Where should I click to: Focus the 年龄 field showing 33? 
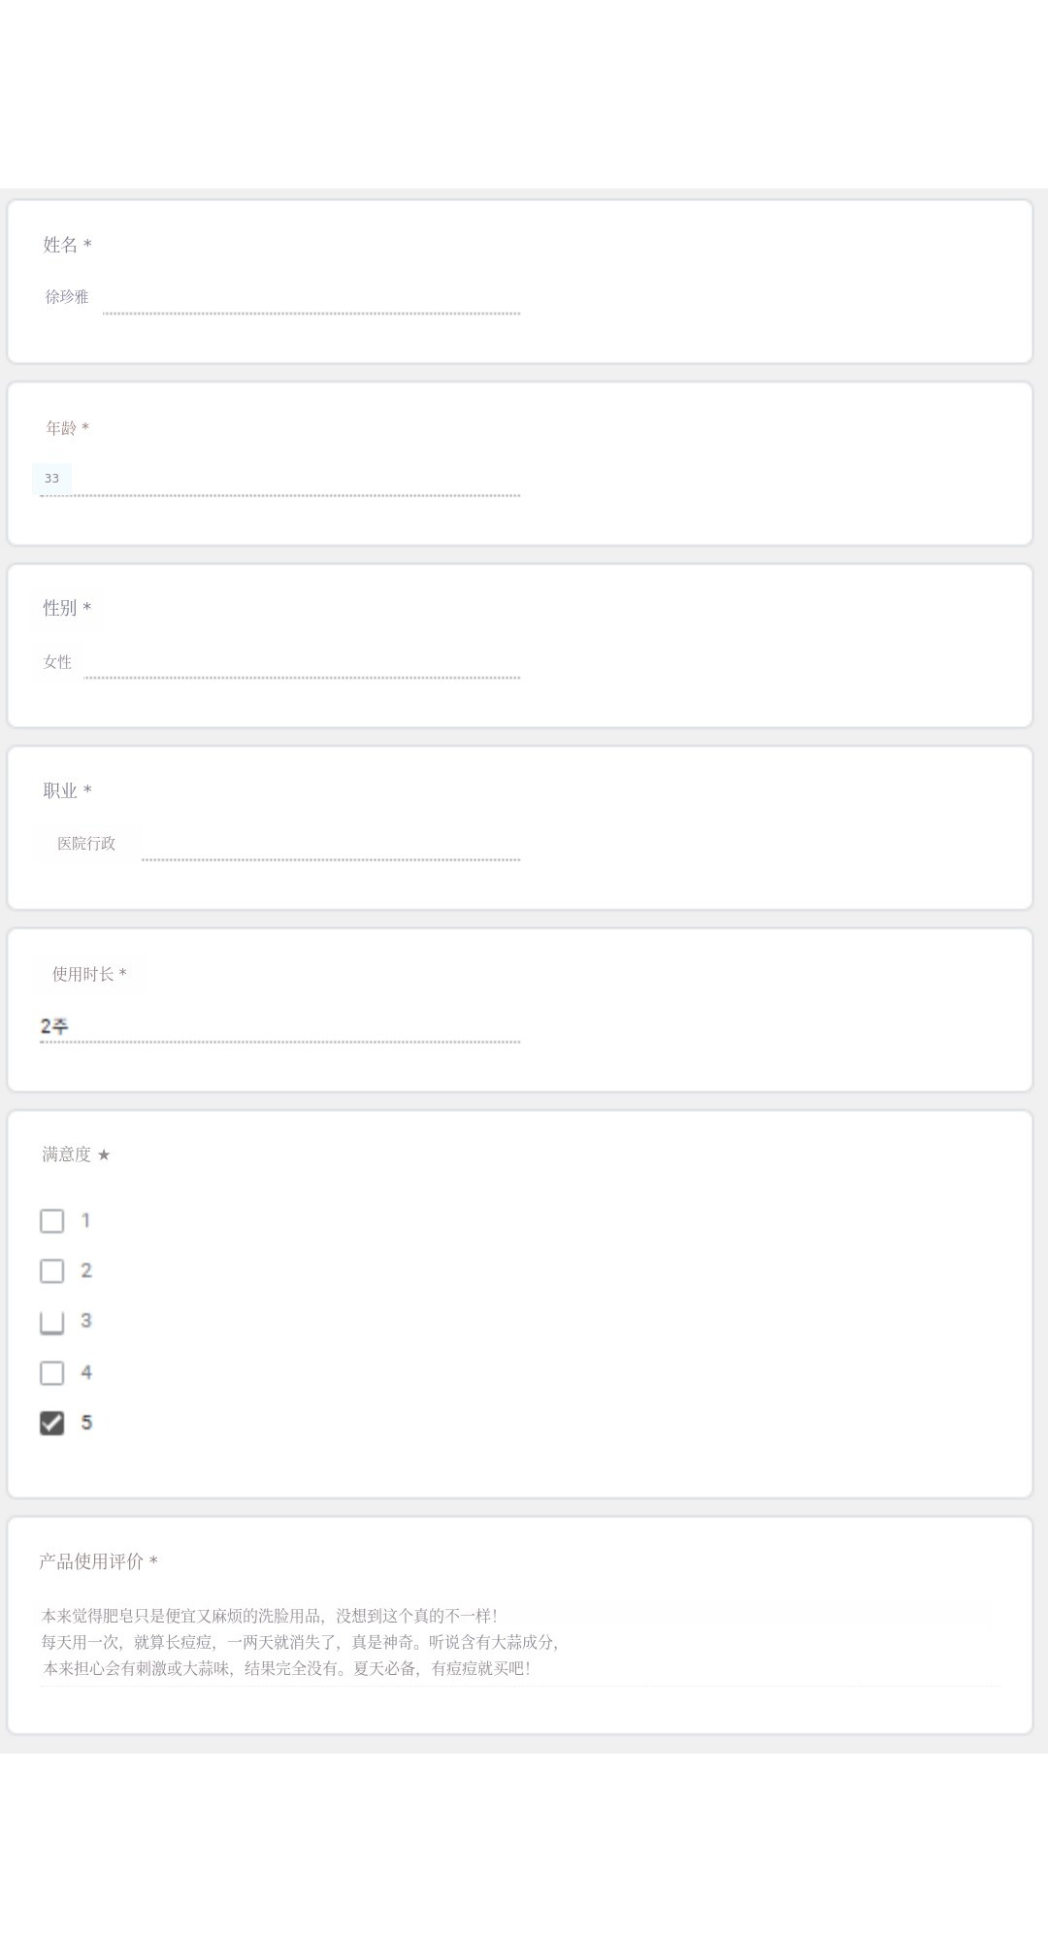281,480
